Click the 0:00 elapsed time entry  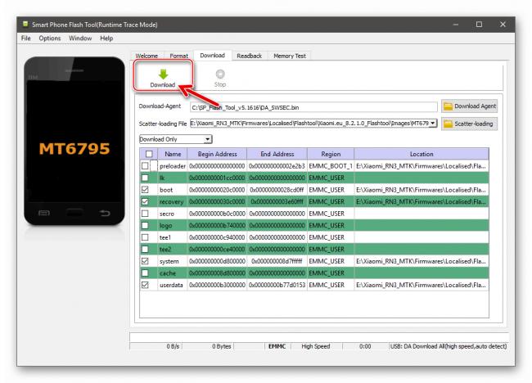tap(365, 346)
